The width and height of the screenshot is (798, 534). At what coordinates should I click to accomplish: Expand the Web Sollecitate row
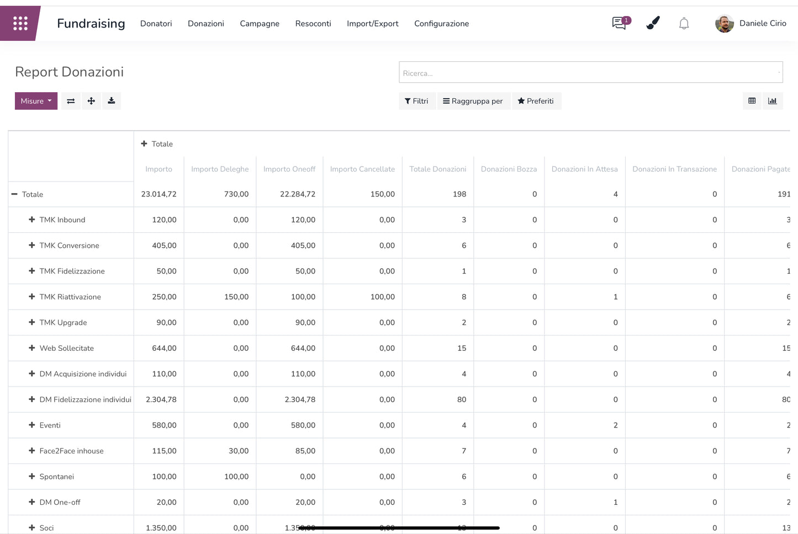point(32,348)
